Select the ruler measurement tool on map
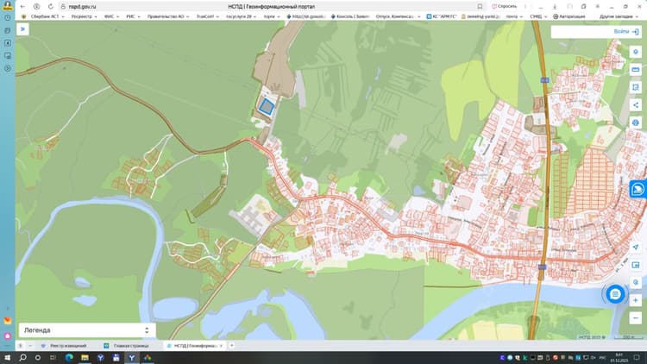This screenshot has height=364, width=647. pos(636,70)
